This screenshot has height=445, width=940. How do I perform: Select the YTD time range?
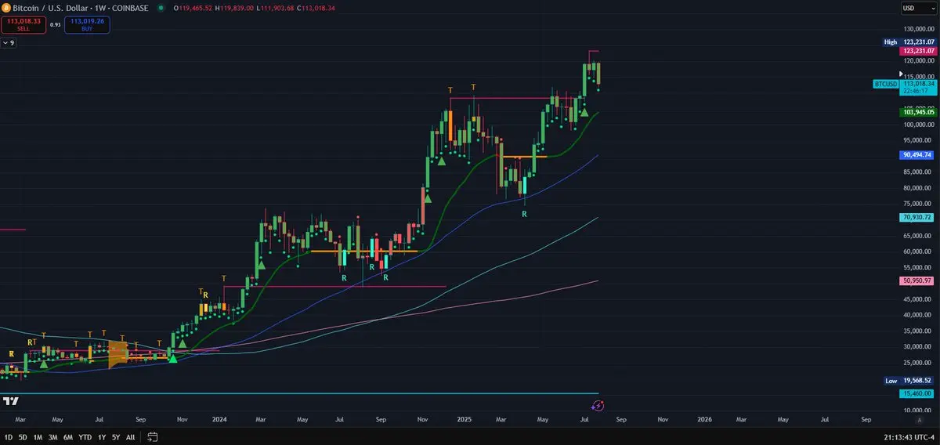(85, 436)
